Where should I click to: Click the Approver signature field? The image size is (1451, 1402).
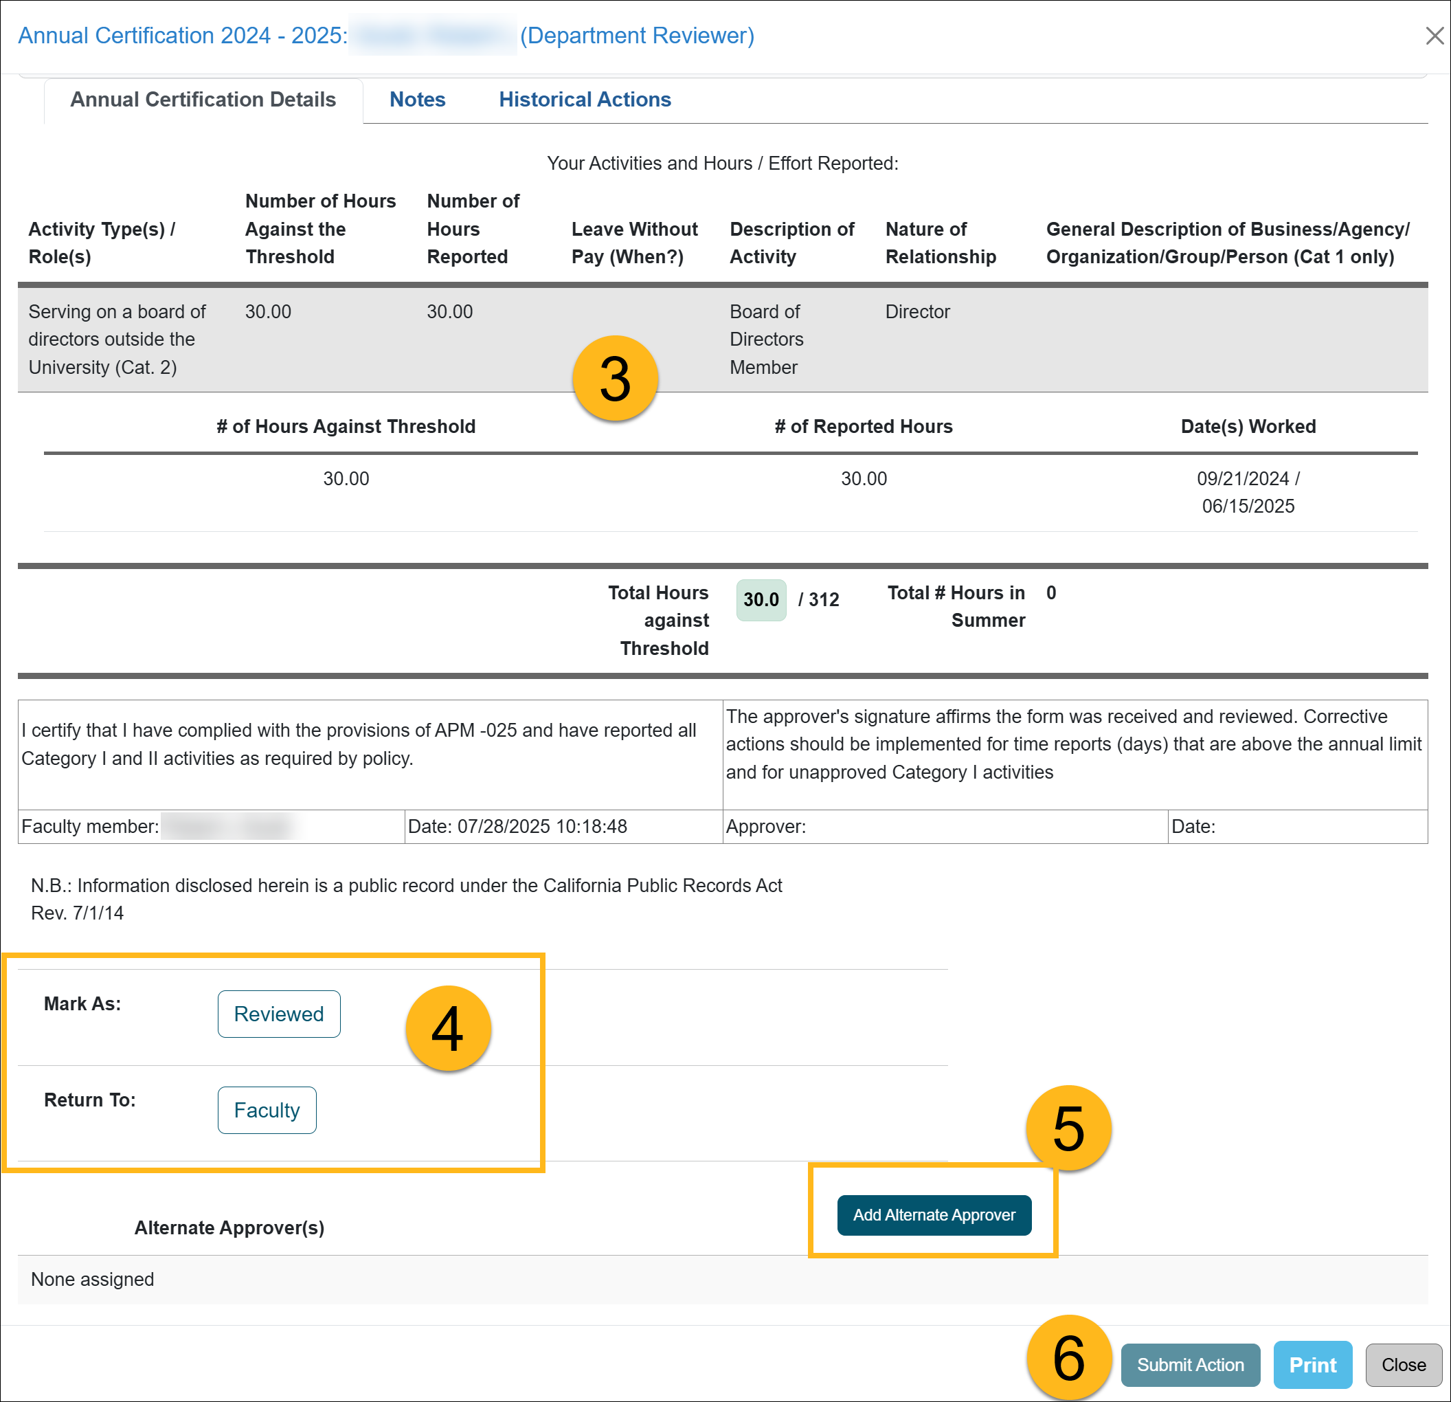944,826
